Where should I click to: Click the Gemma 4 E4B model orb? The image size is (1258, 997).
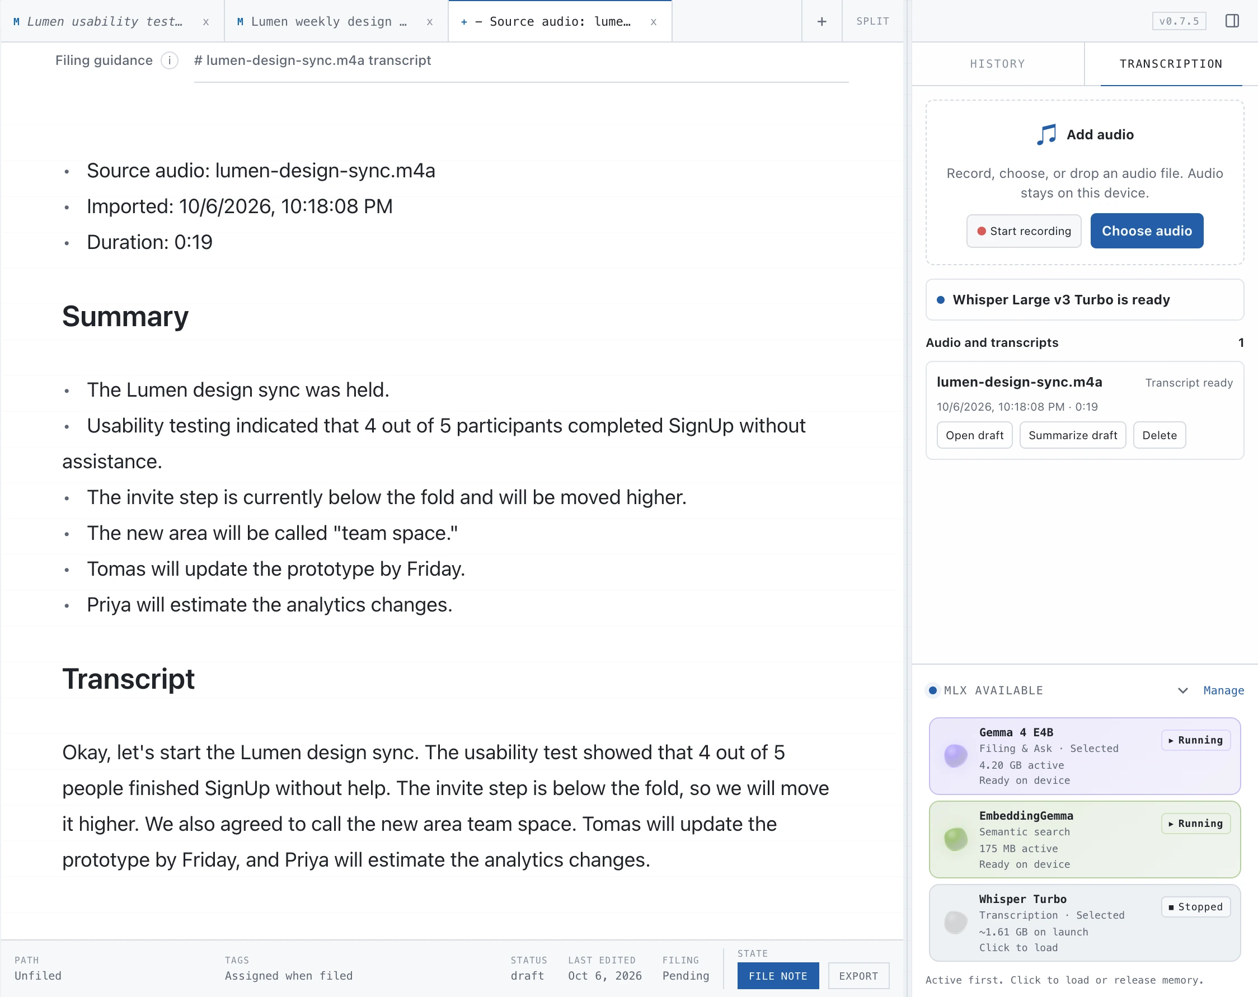click(956, 755)
